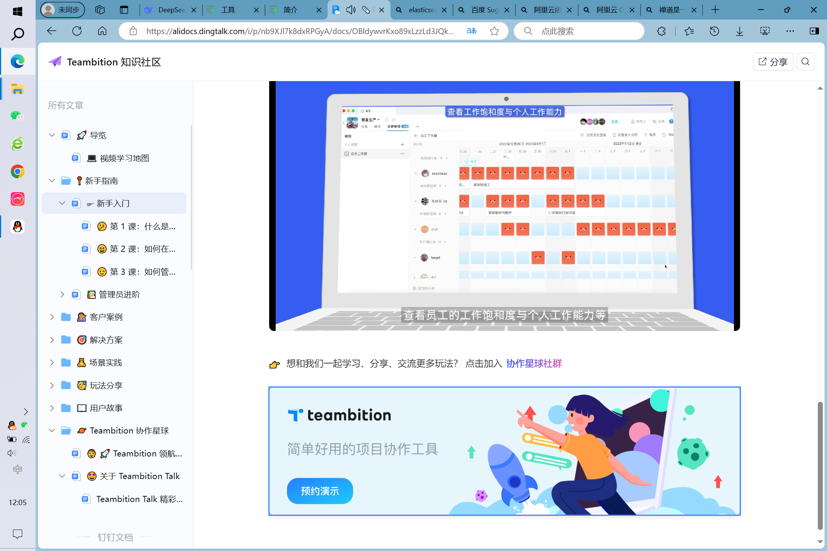Viewport: 827px width, 551px height.
Task: Open the 协作星球社群 link
Action: tap(534, 363)
